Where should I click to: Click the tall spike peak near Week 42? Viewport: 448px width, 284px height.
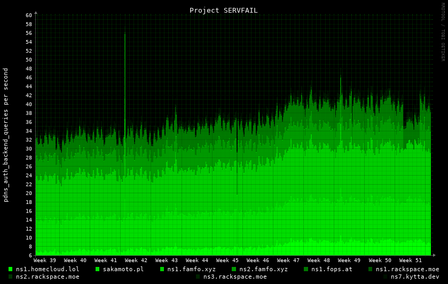click(x=125, y=34)
